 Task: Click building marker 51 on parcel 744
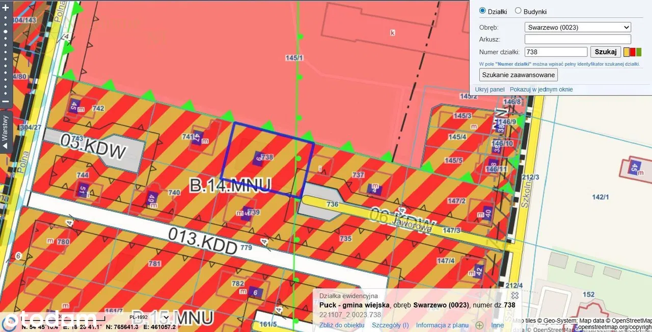point(83,190)
